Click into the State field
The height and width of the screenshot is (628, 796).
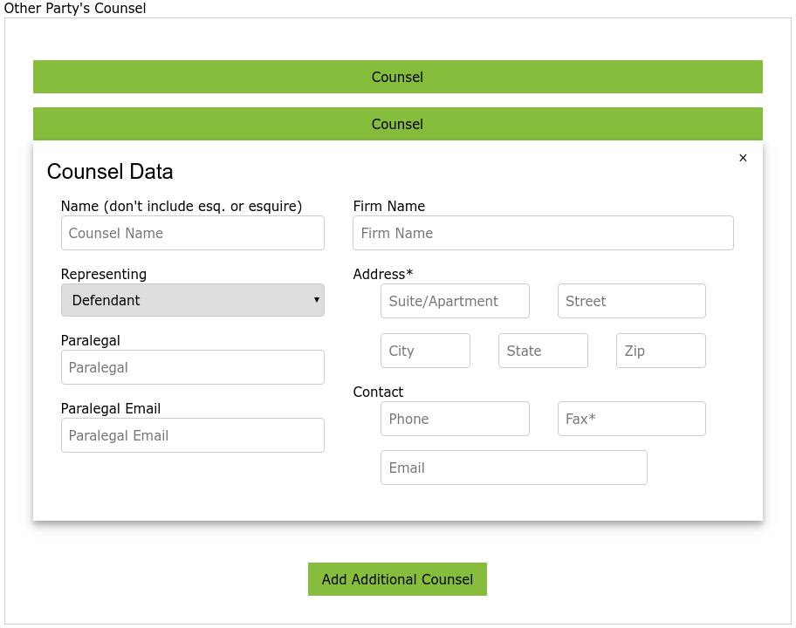[543, 351]
